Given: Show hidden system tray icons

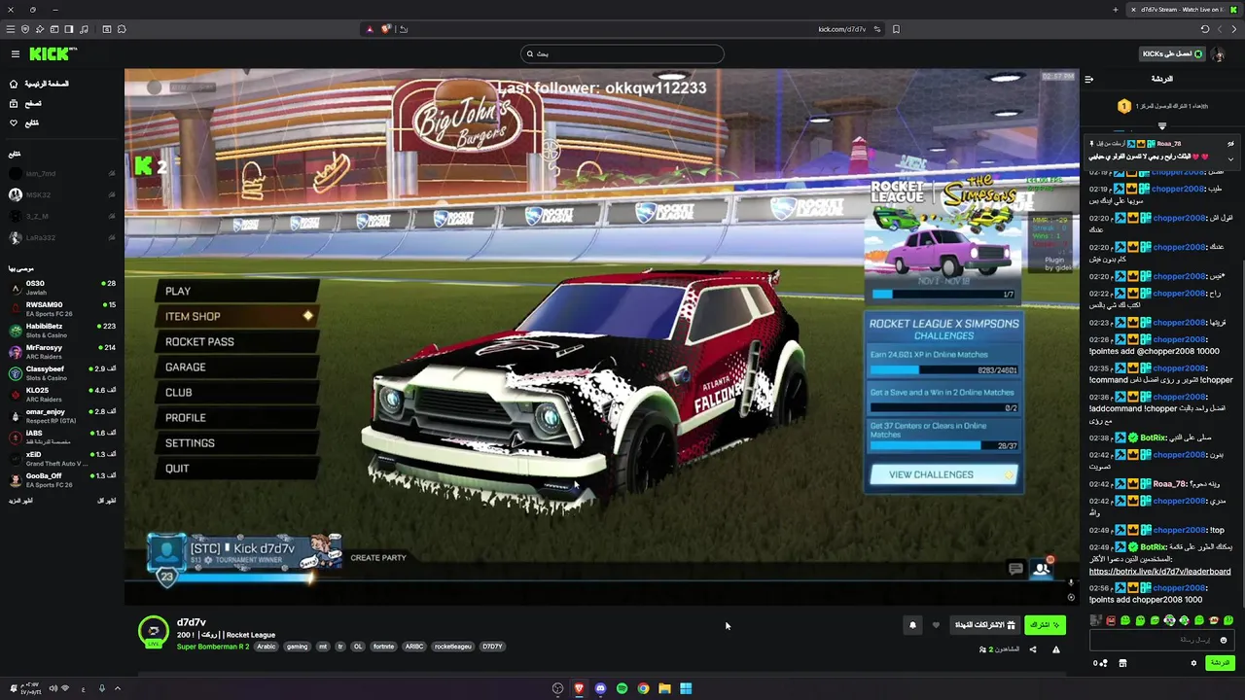Looking at the screenshot, I should click(x=118, y=688).
